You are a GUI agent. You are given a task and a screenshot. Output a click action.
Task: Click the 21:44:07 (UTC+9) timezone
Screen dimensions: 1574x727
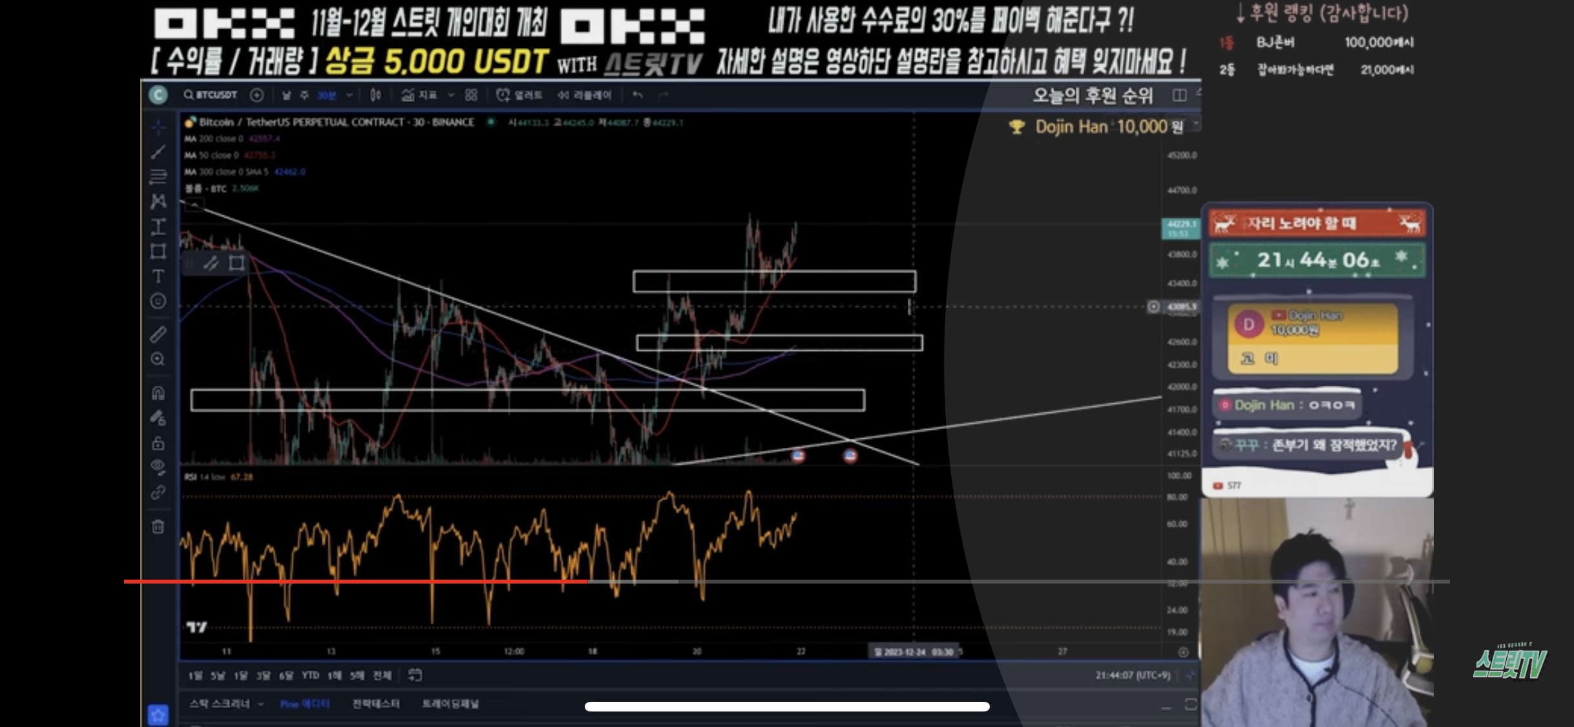(1133, 675)
